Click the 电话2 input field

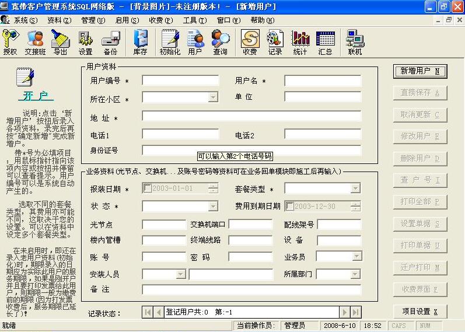pyautogui.click(x=323, y=134)
